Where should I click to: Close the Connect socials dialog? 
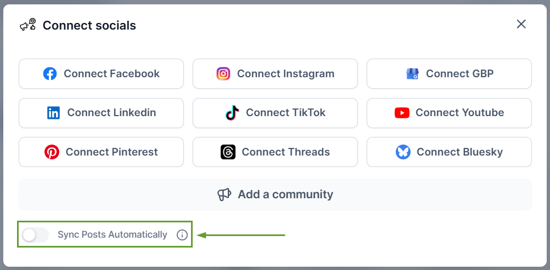pos(521,24)
